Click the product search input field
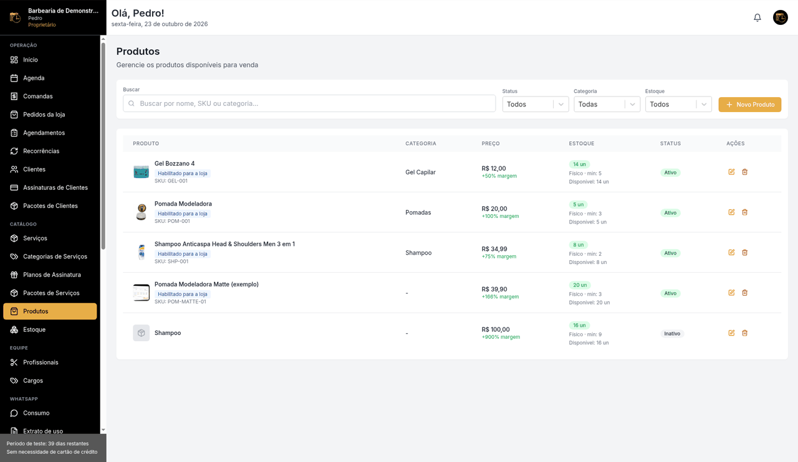 click(309, 103)
